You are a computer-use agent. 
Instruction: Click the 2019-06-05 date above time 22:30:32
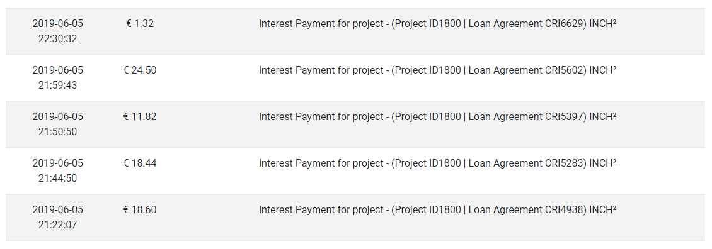[x=58, y=24]
